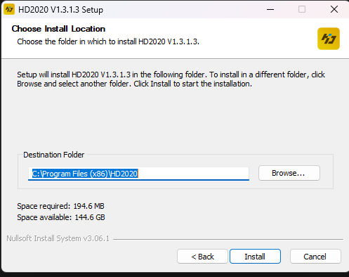The width and height of the screenshot is (349, 277).
Task: Click inside the Destination Folder path field
Action: pyautogui.click(x=138, y=174)
